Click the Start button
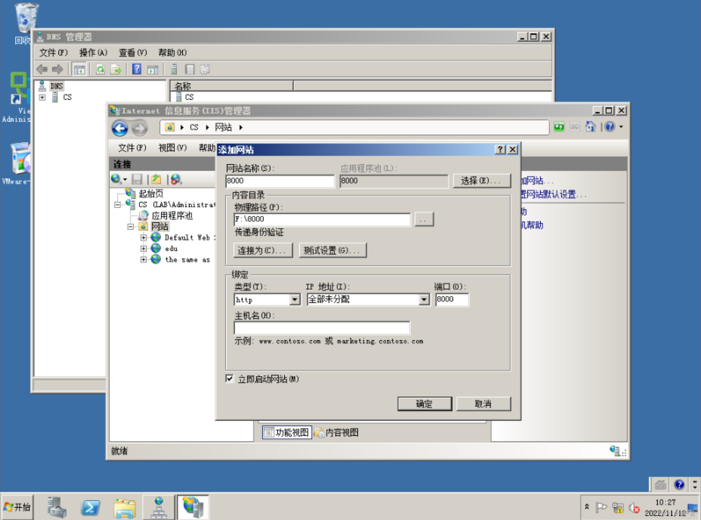 [x=17, y=507]
